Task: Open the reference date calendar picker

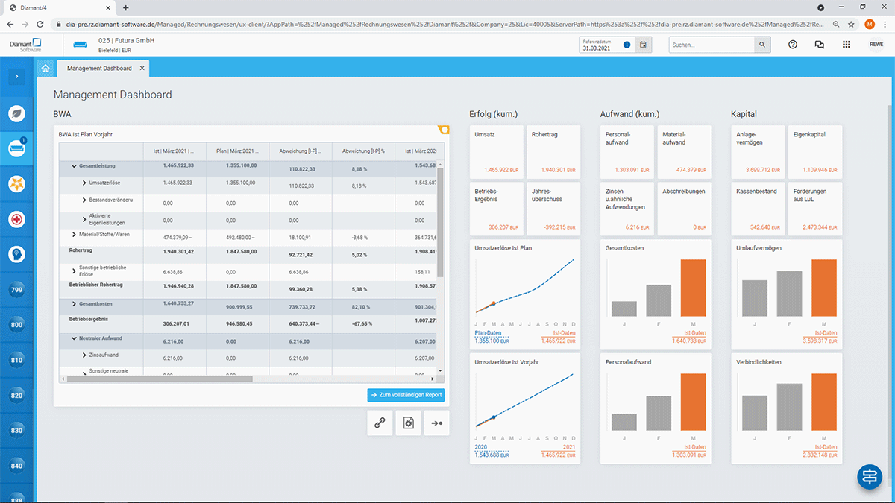Action: click(x=643, y=45)
